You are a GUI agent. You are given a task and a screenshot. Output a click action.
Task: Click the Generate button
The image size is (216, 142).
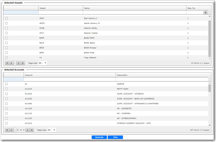tap(99, 137)
